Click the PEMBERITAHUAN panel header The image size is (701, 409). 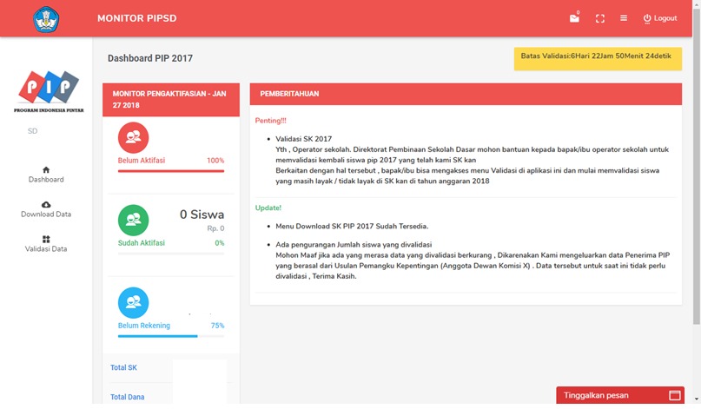click(x=466, y=94)
